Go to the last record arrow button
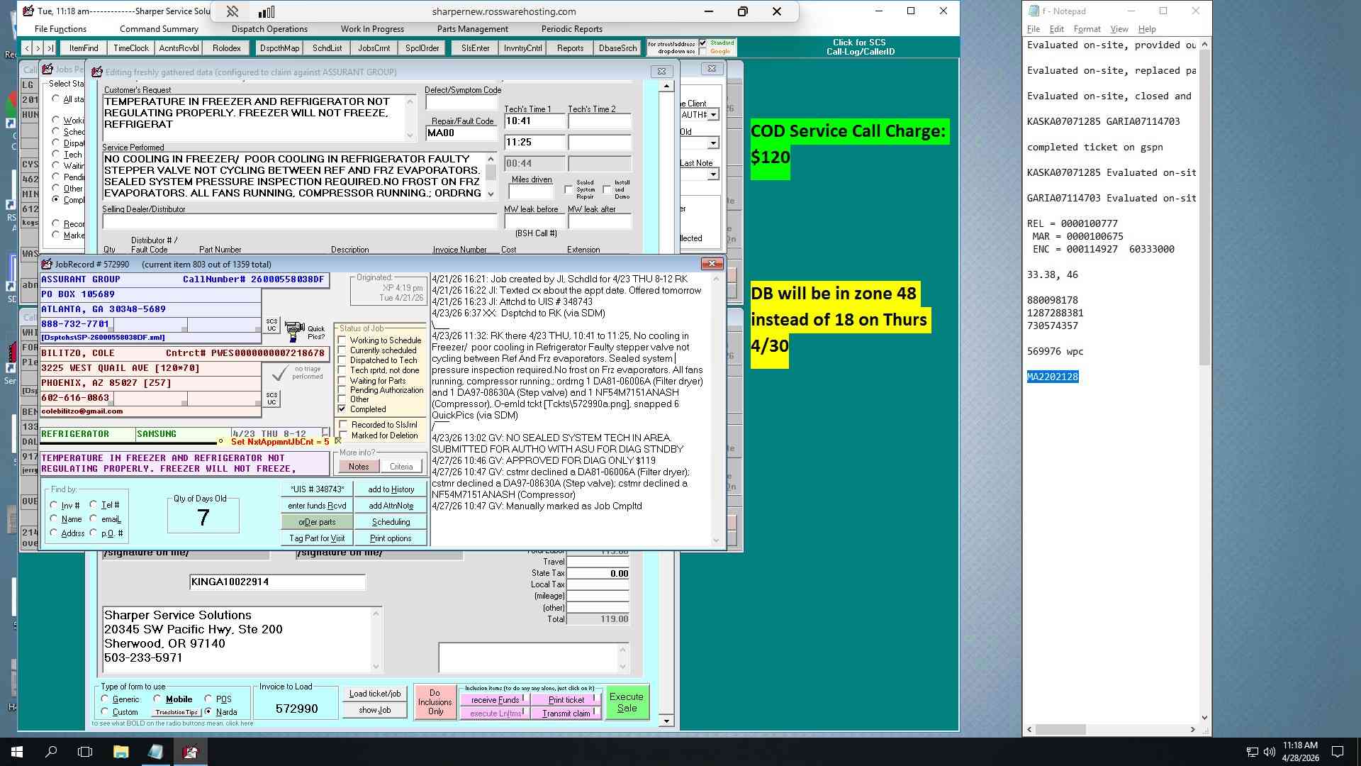This screenshot has height=766, width=1361. [x=50, y=48]
